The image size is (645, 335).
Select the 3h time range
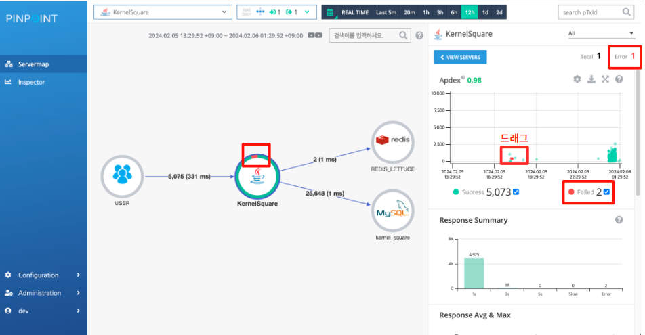click(440, 12)
